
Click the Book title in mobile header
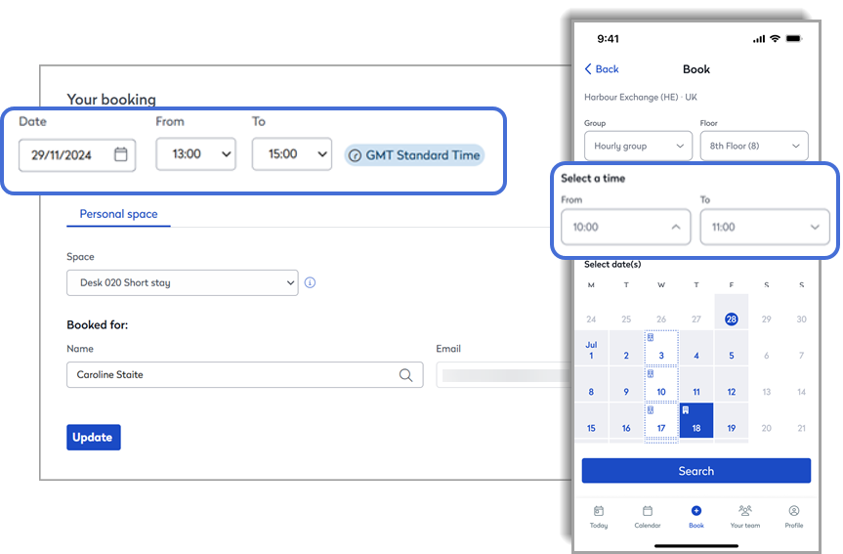[x=696, y=69]
